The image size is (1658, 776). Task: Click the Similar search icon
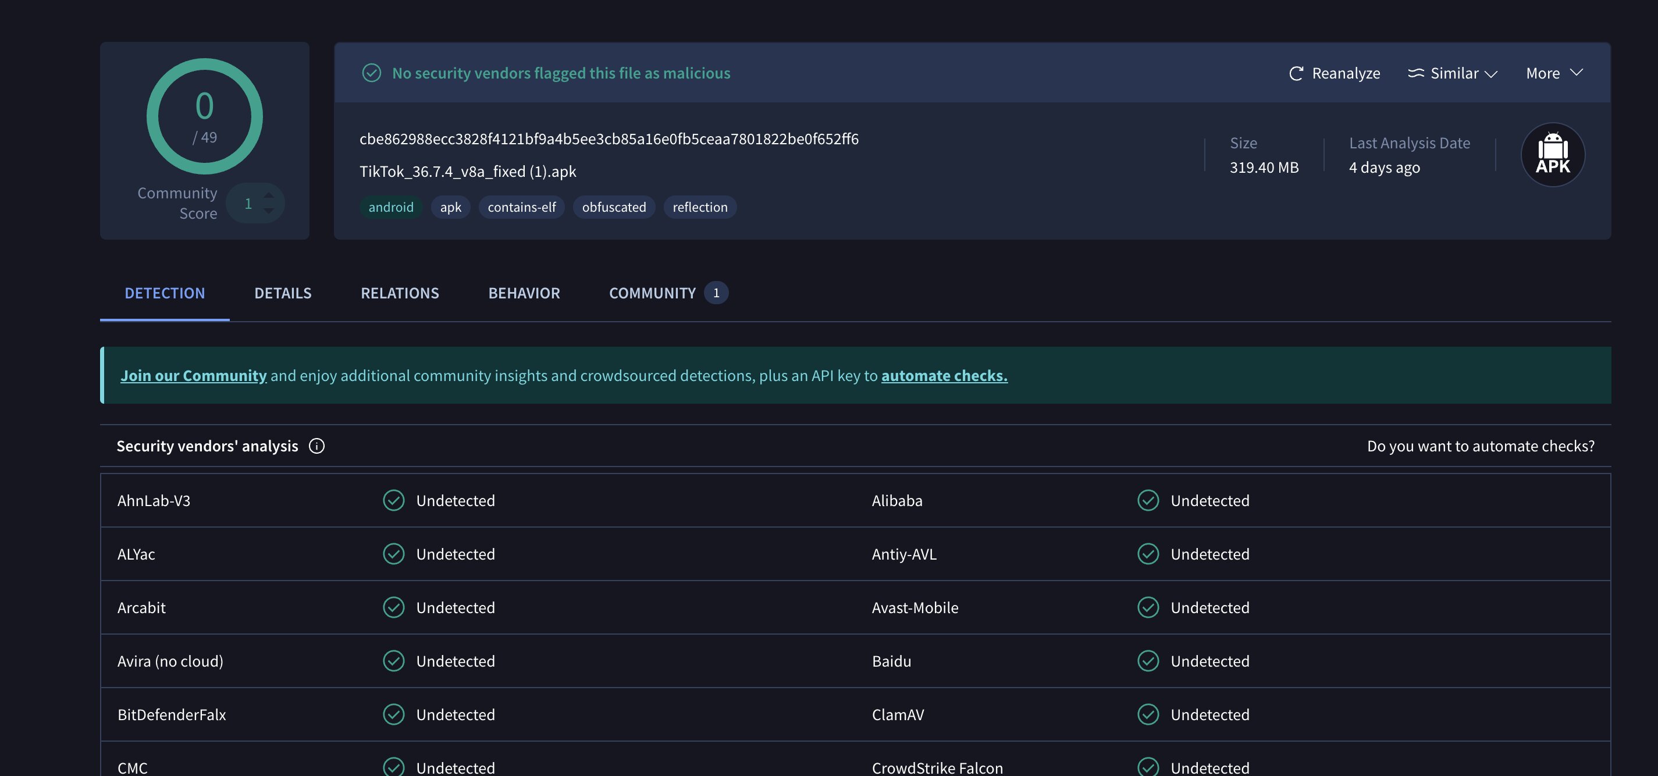point(1415,73)
